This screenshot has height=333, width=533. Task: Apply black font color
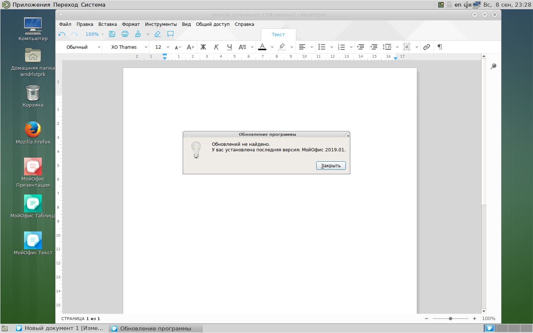pos(262,47)
